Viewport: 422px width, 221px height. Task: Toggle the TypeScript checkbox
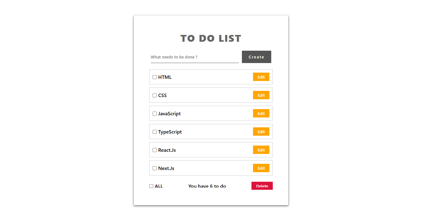[155, 132]
